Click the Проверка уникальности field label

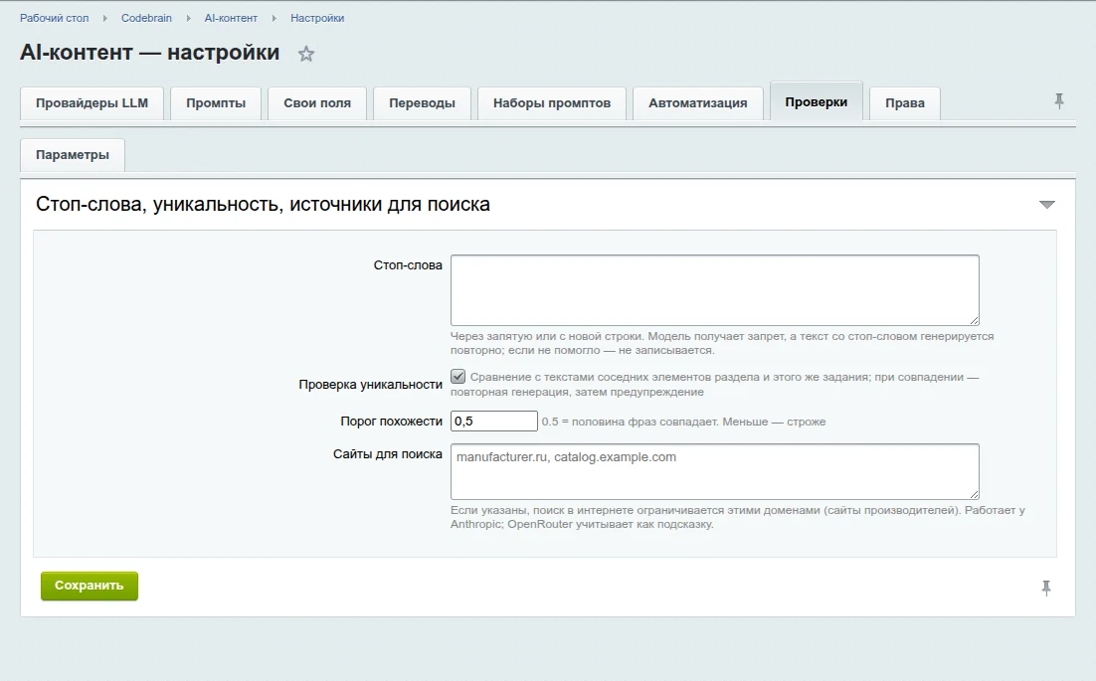(x=370, y=385)
